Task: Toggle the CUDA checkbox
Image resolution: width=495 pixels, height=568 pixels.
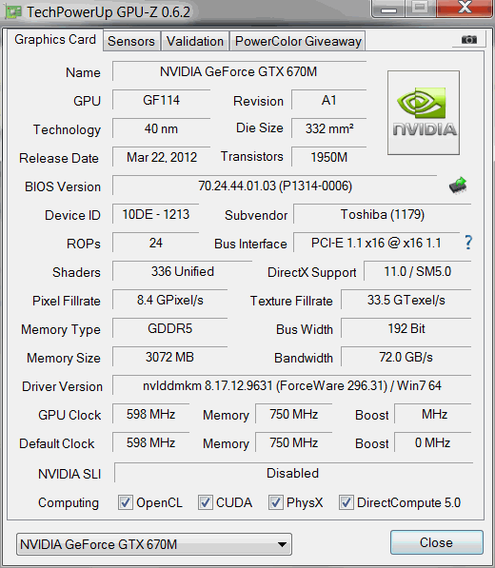Action: 205,502
